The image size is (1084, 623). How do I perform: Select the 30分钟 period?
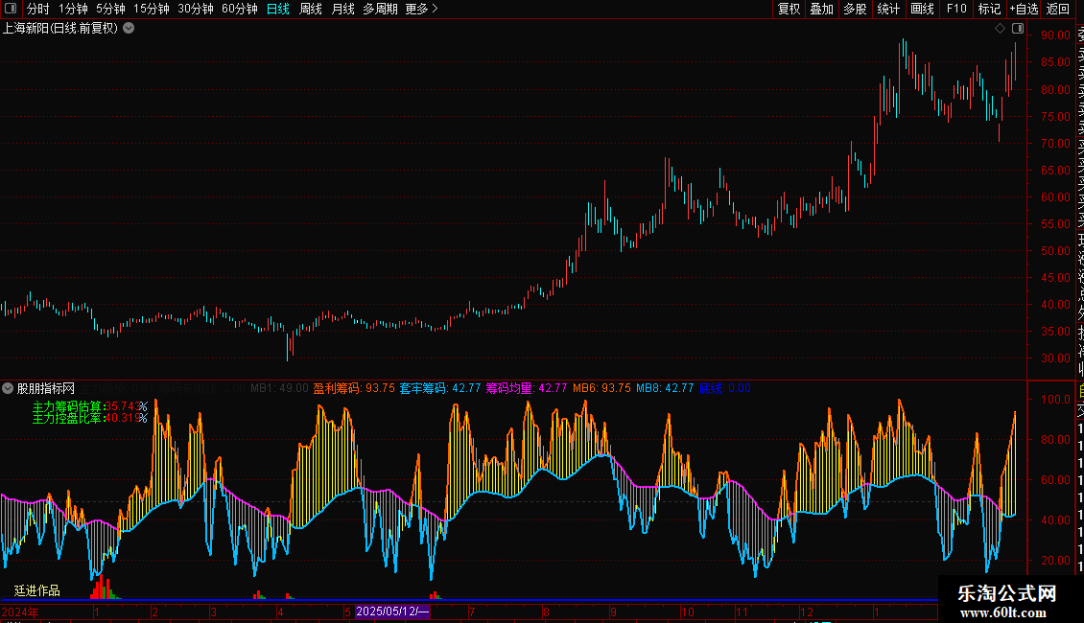[196, 9]
